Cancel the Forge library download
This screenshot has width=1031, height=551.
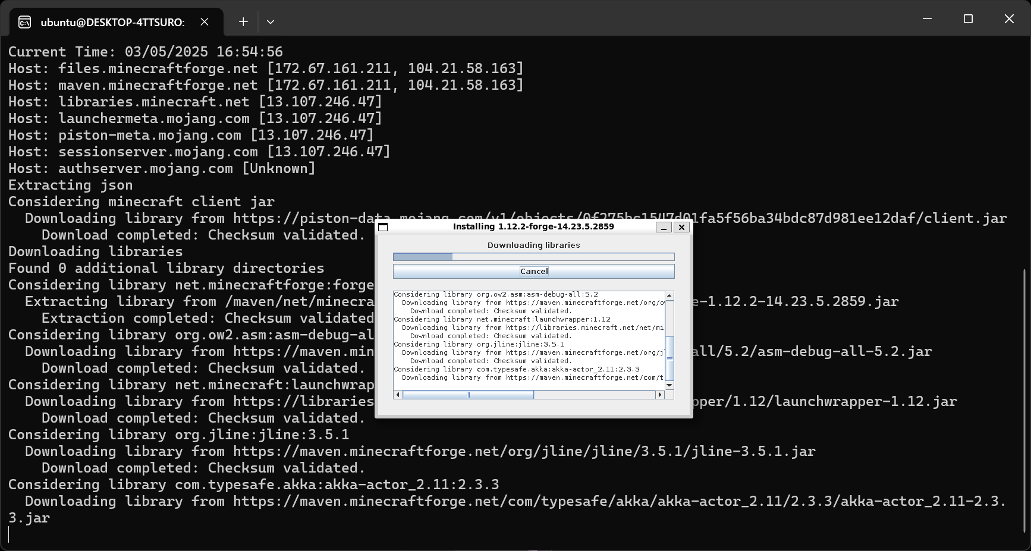[x=533, y=271]
